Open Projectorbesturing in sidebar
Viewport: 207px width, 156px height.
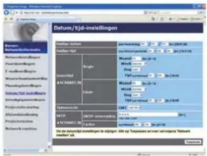22,107
